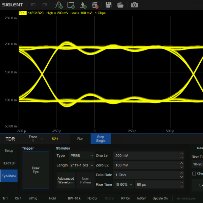203x203 pixels.
Task: Save using the floppy disk icon
Action: tap(109, 5)
